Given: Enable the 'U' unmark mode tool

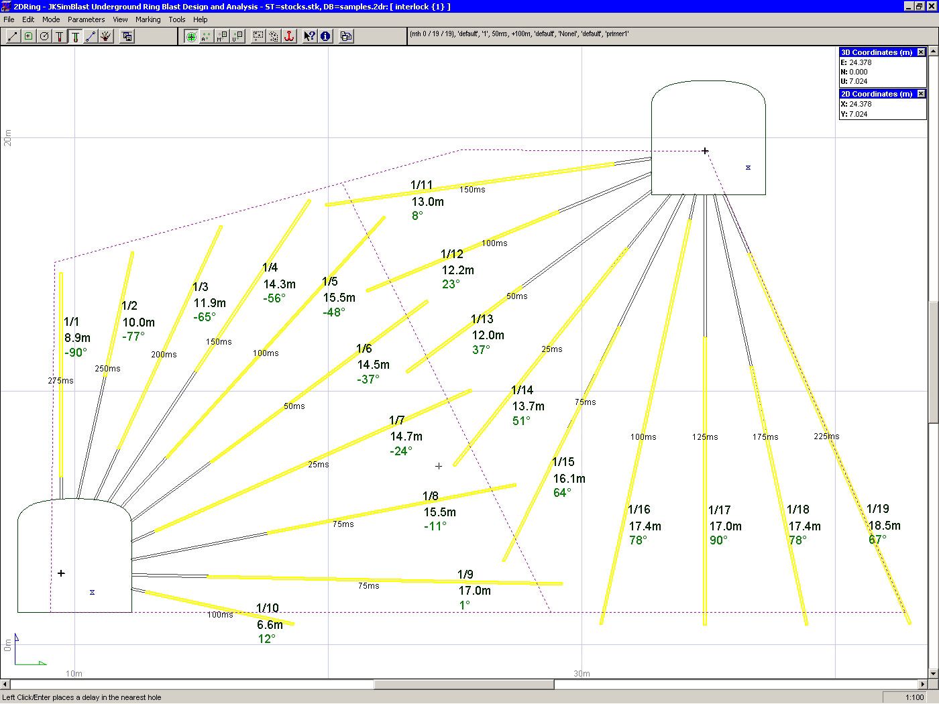Looking at the screenshot, I should [x=237, y=36].
